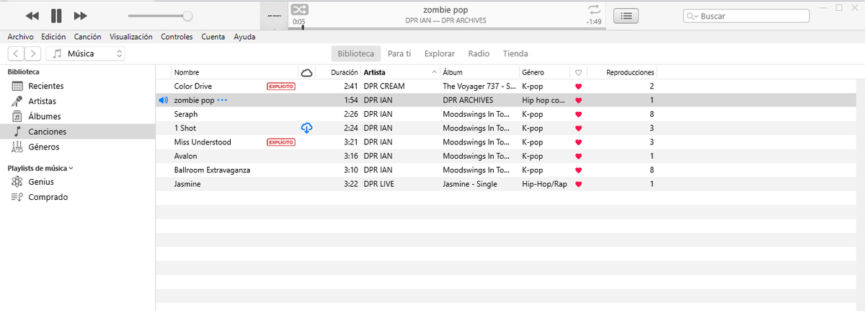865x311 pixels.
Task: Click the cloud status column header
Action: coord(306,72)
